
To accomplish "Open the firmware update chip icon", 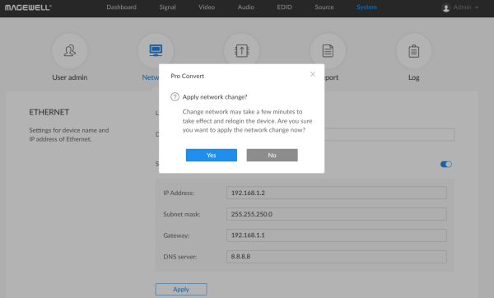I will tap(241, 50).
